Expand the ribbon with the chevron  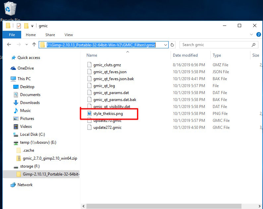pyautogui.click(x=251, y=34)
